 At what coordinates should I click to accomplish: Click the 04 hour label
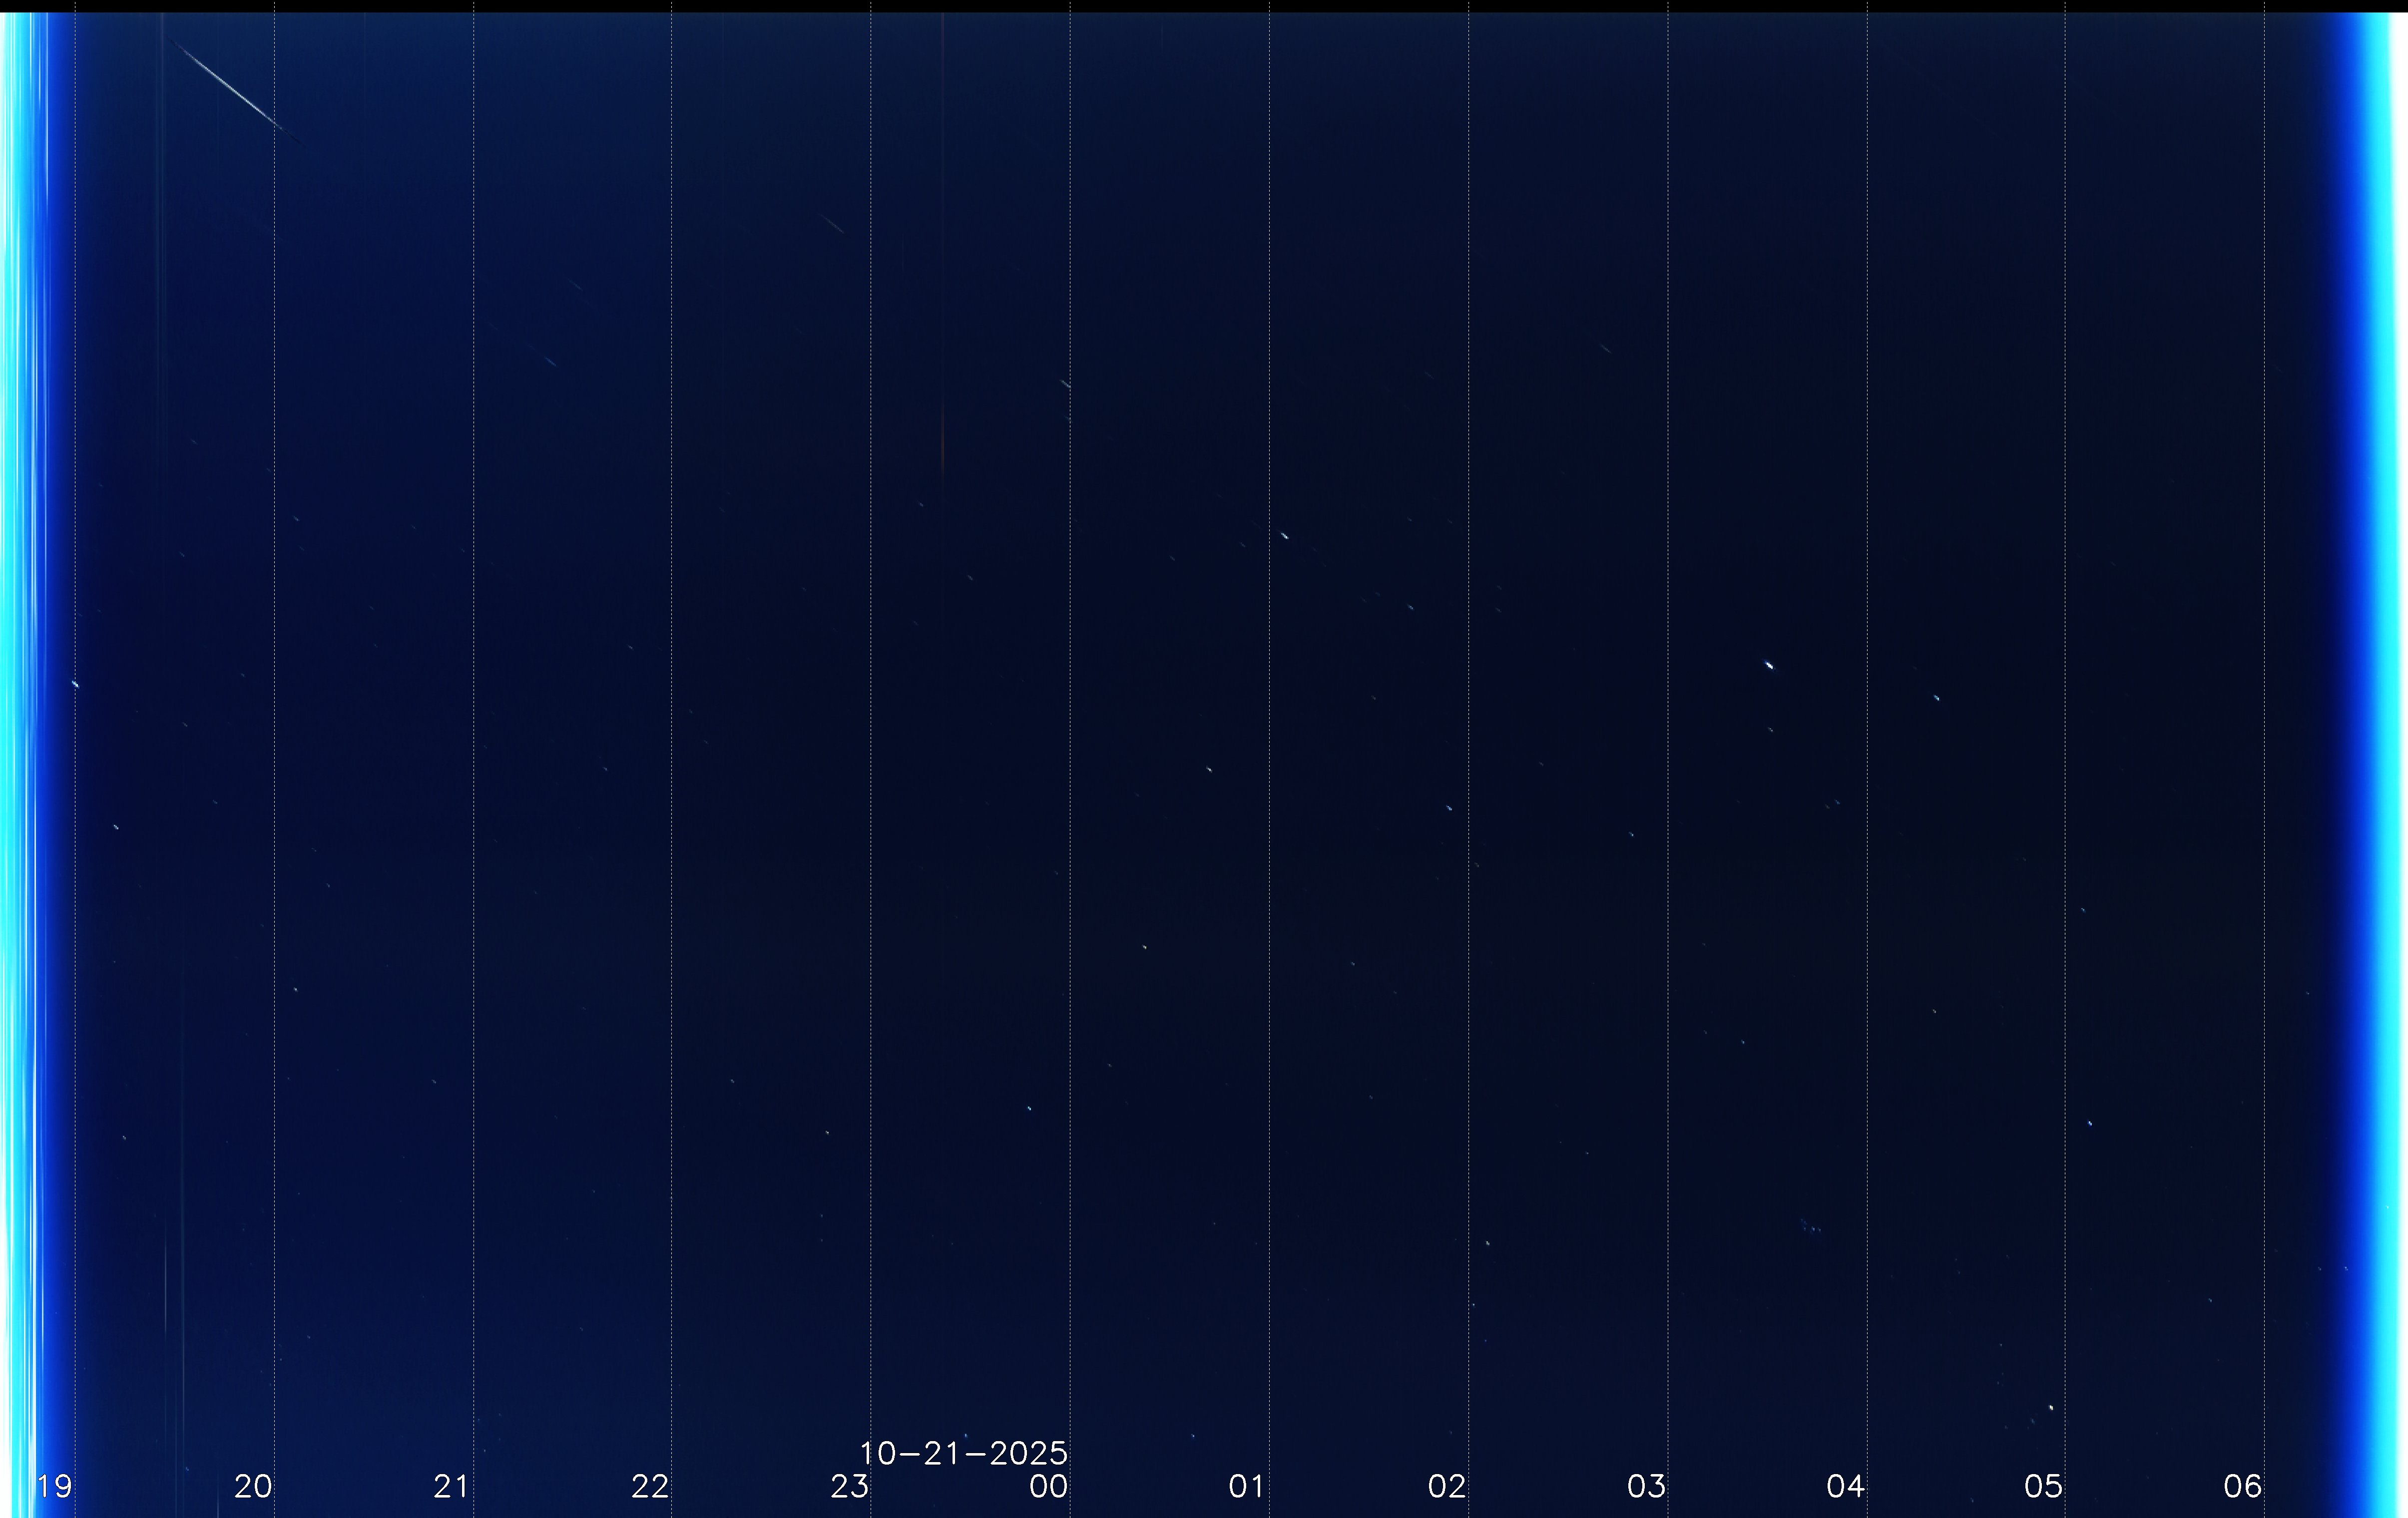(1845, 1486)
